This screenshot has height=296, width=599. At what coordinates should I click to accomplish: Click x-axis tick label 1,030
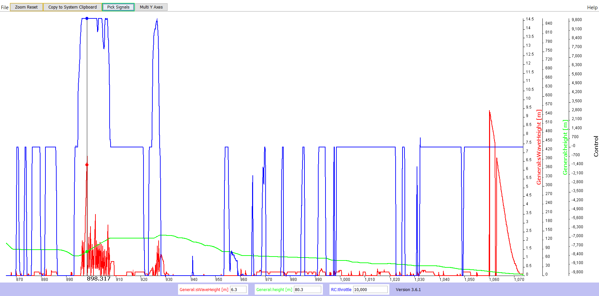419,280
